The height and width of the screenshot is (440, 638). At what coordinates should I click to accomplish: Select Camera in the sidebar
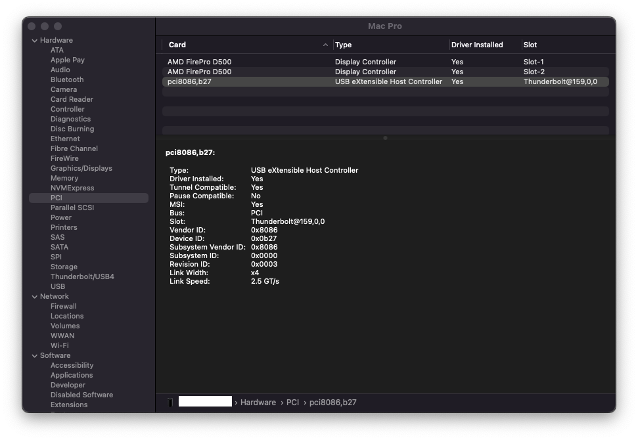pyautogui.click(x=64, y=89)
